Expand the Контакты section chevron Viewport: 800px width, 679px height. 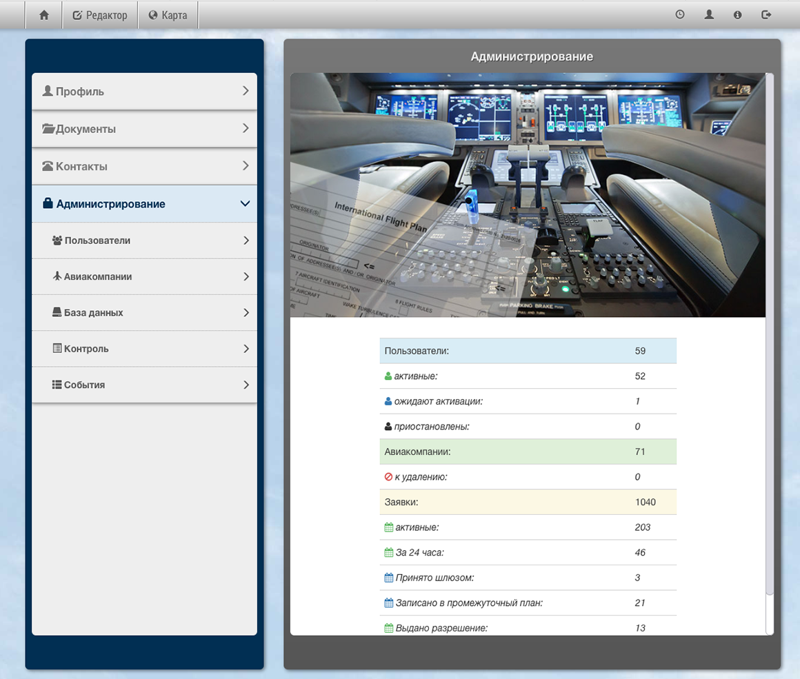point(246,166)
